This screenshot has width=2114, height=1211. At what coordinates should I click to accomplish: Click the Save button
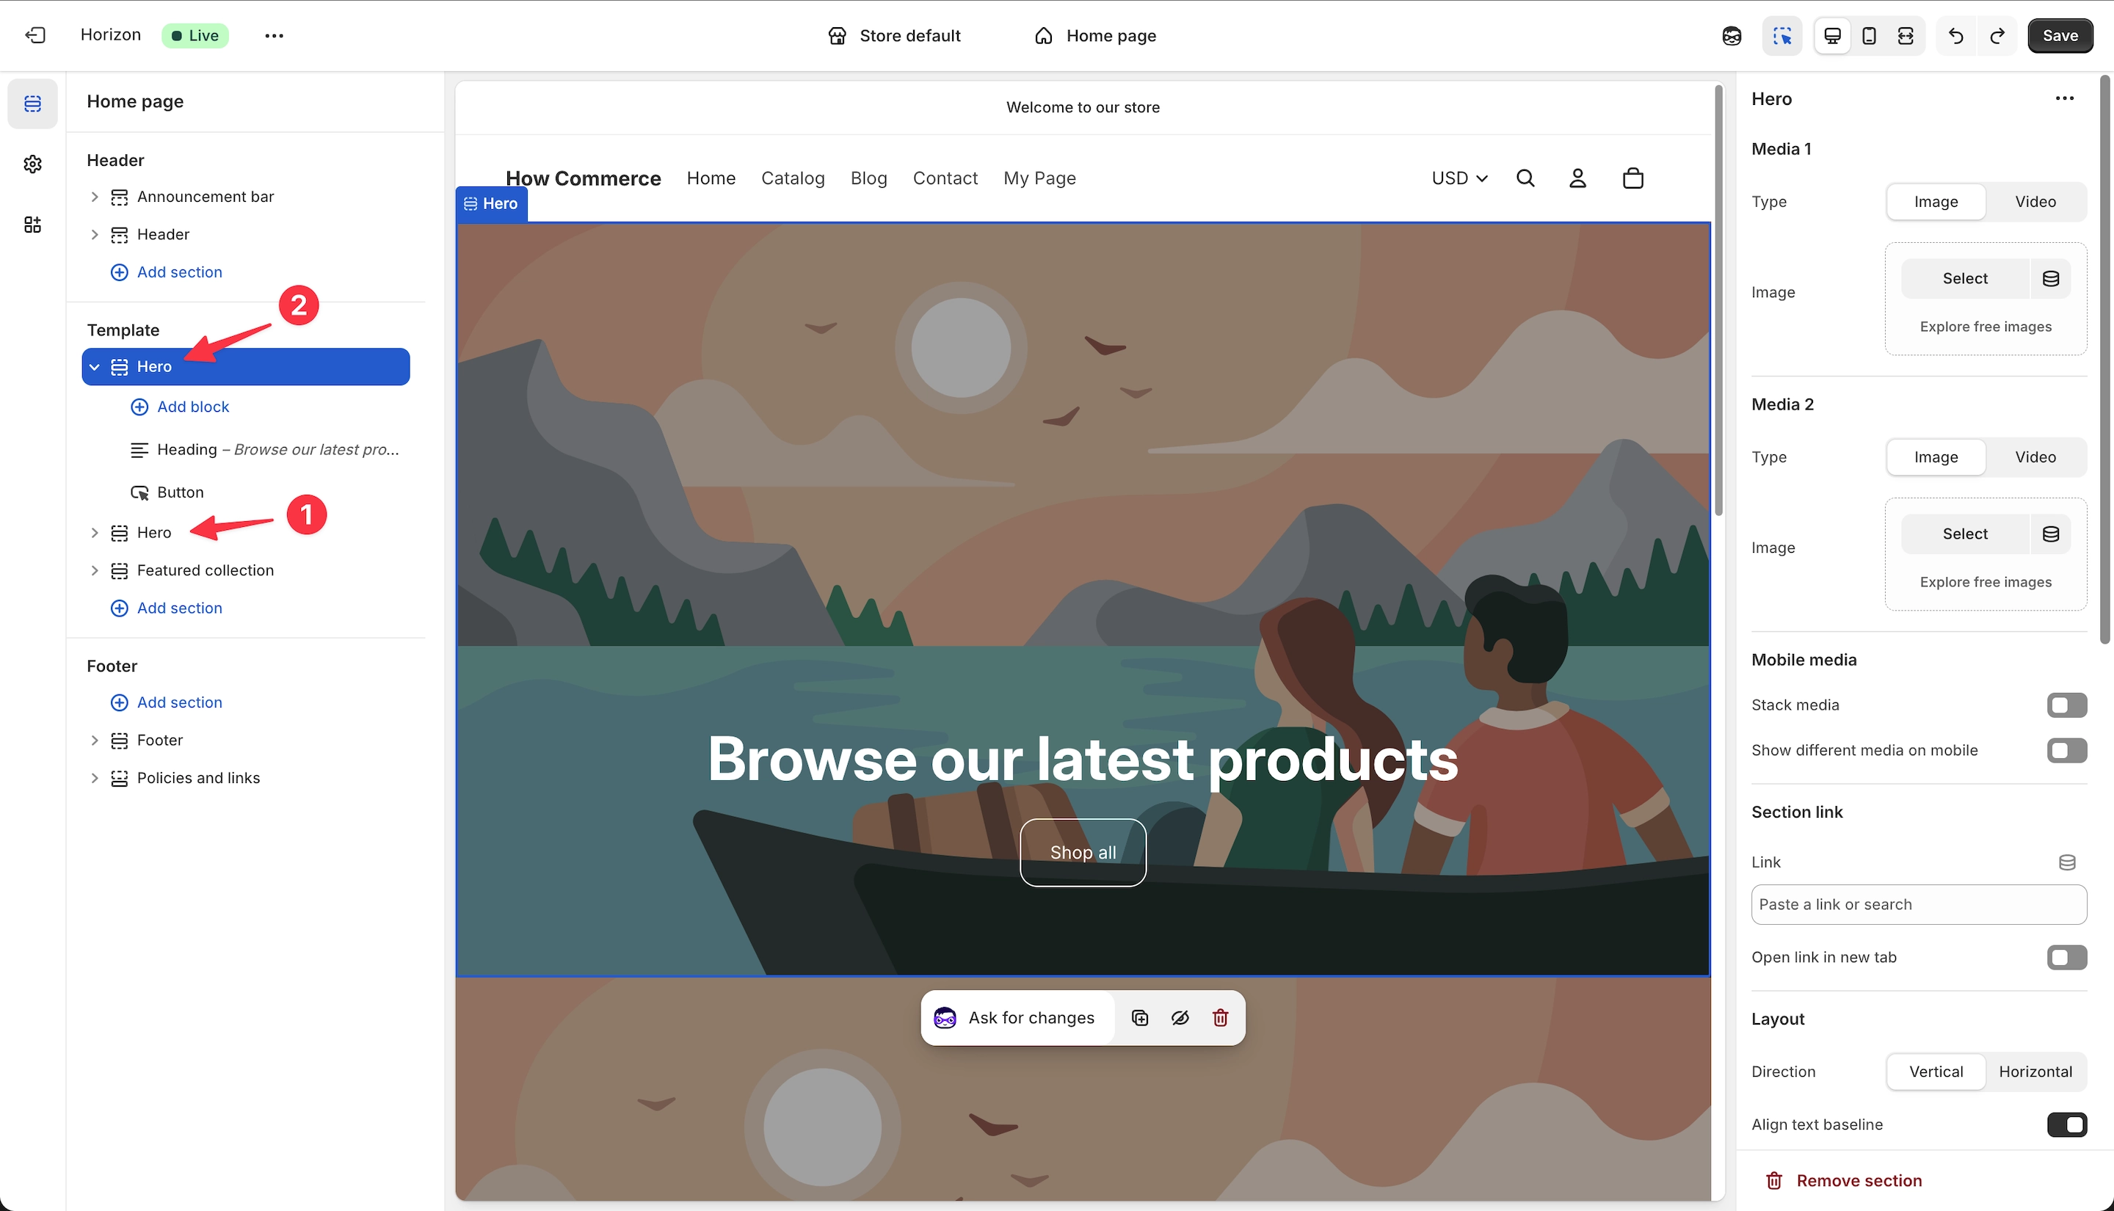[2059, 36]
